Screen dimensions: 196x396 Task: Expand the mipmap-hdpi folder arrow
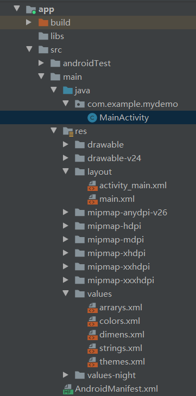pos(66,226)
